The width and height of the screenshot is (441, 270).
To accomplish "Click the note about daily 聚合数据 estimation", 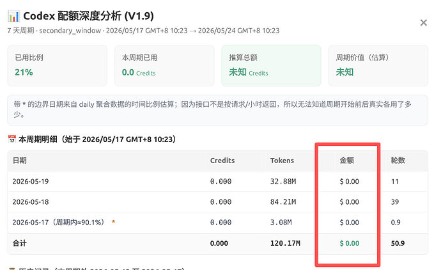I will tap(217, 110).
